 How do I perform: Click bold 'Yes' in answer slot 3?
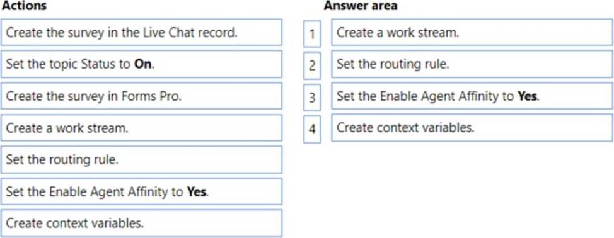click(x=527, y=96)
